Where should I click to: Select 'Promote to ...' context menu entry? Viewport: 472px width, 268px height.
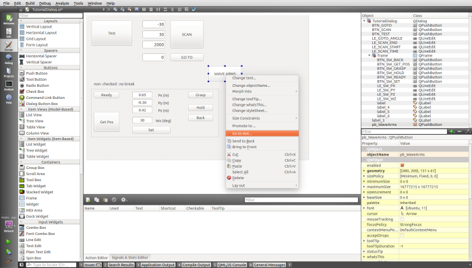[x=262, y=126]
